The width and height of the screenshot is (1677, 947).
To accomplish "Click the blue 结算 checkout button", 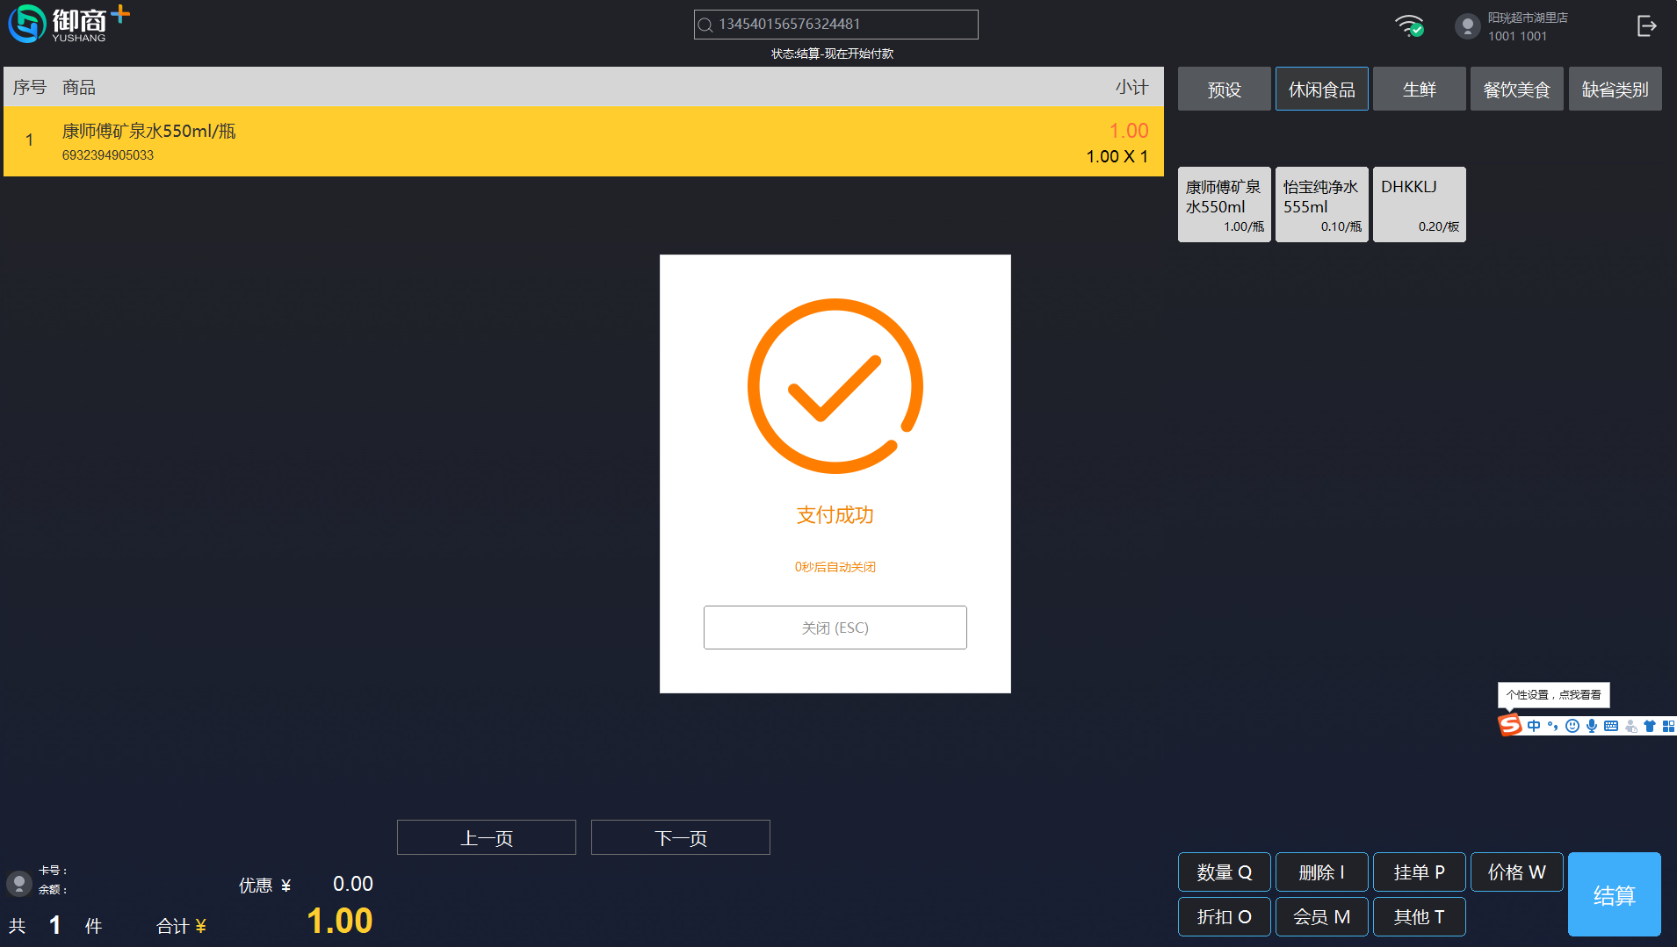I will pyautogui.click(x=1614, y=894).
